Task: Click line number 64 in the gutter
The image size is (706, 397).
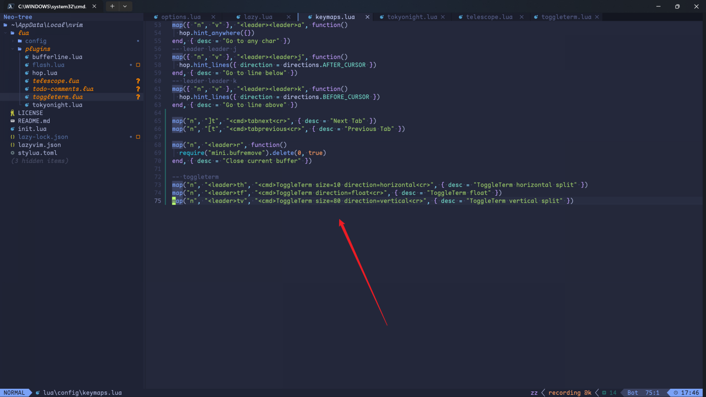Action: pyautogui.click(x=158, y=113)
